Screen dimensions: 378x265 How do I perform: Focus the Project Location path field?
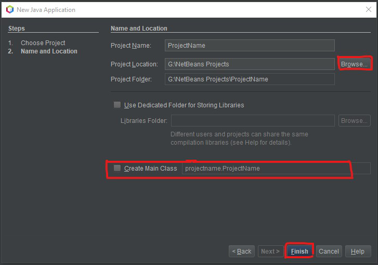pos(250,64)
